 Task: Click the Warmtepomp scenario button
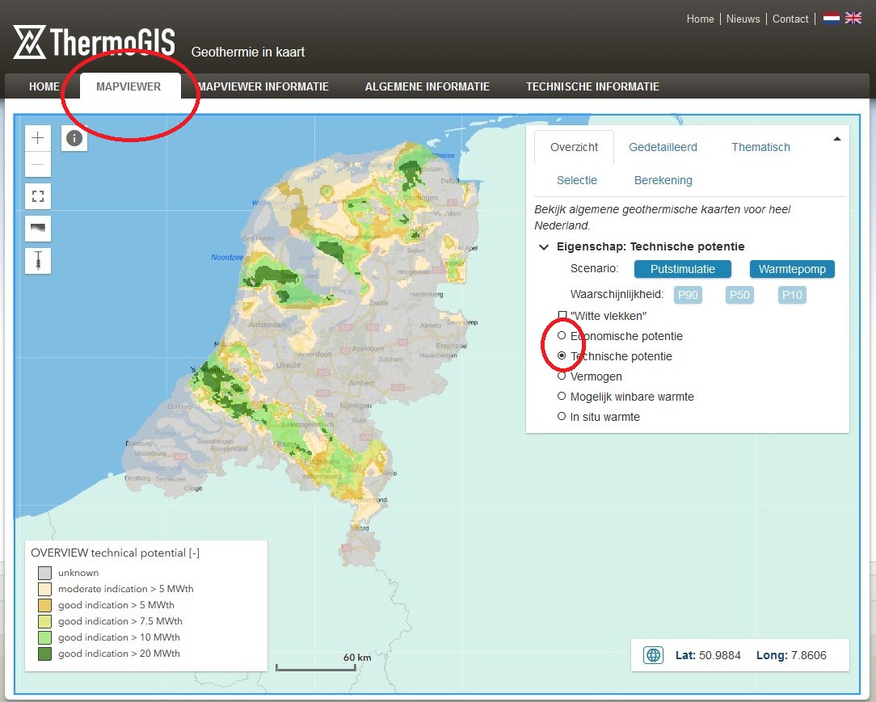click(x=792, y=269)
